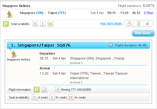Delete flight using trash icon
Viewport: 157px width, 109px height.
(139, 24)
